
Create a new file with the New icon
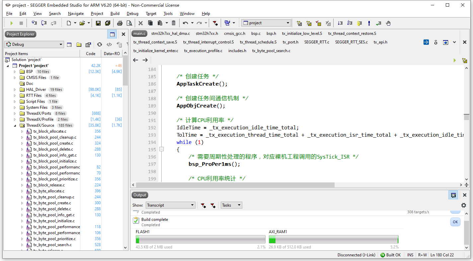69,23
